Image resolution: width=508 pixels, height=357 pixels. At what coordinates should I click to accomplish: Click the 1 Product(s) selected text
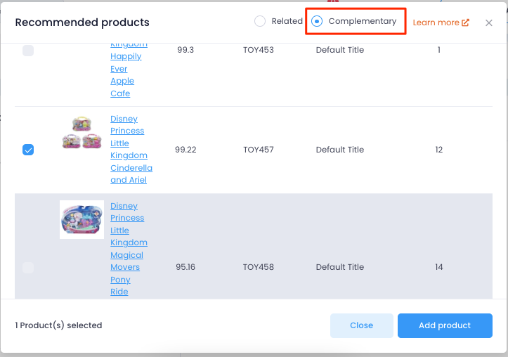[x=58, y=325]
